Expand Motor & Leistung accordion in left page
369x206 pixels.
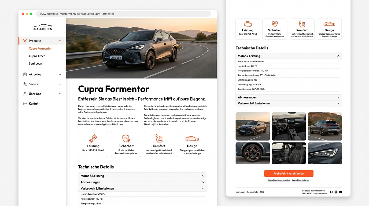[x=203, y=176]
